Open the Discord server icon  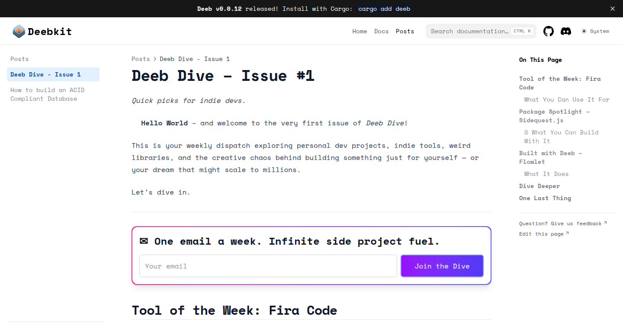(566, 31)
